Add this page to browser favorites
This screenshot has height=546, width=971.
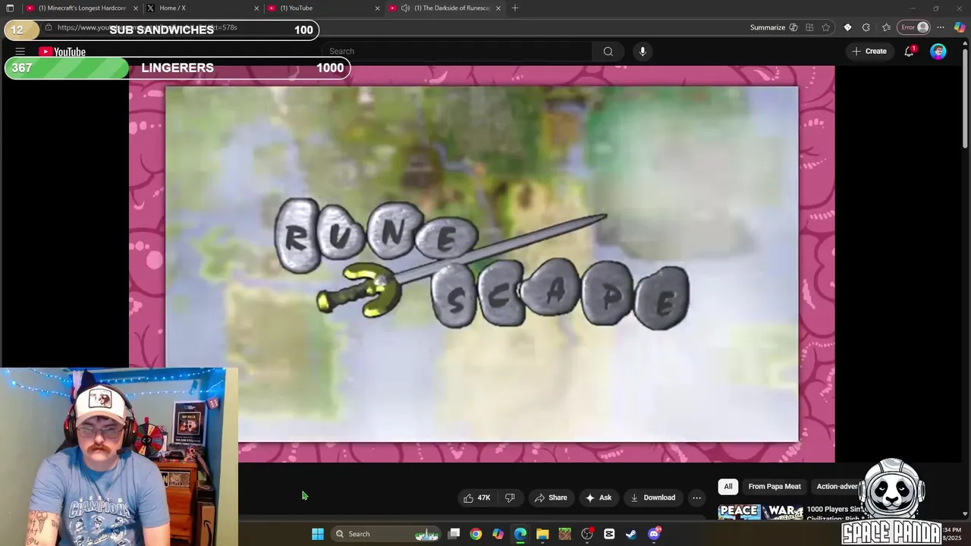tap(826, 27)
